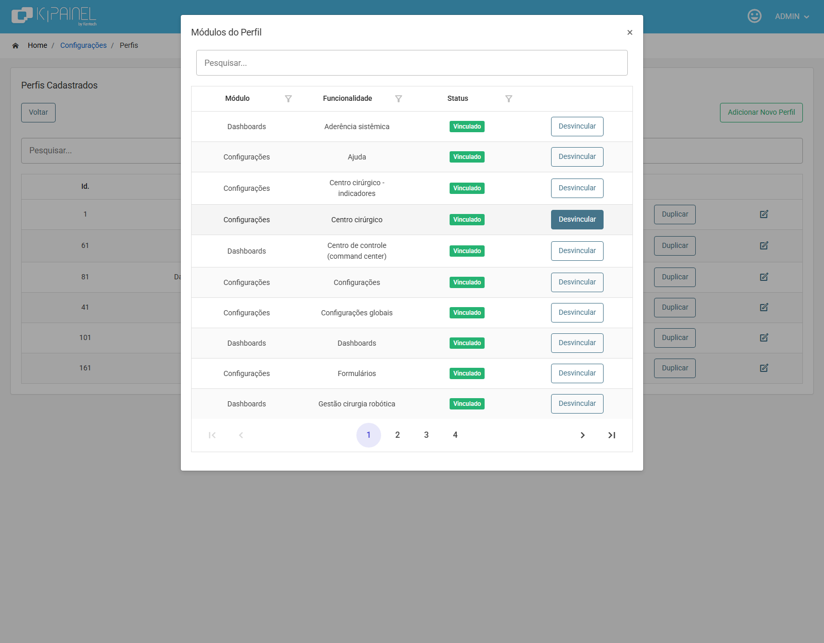Click Id 161 in profiles table
This screenshot has width=824, height=643.
click(85, 368)
